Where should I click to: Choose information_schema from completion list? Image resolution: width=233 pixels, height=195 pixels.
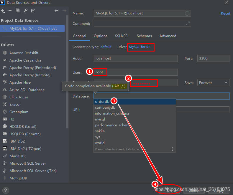point(134,113)
